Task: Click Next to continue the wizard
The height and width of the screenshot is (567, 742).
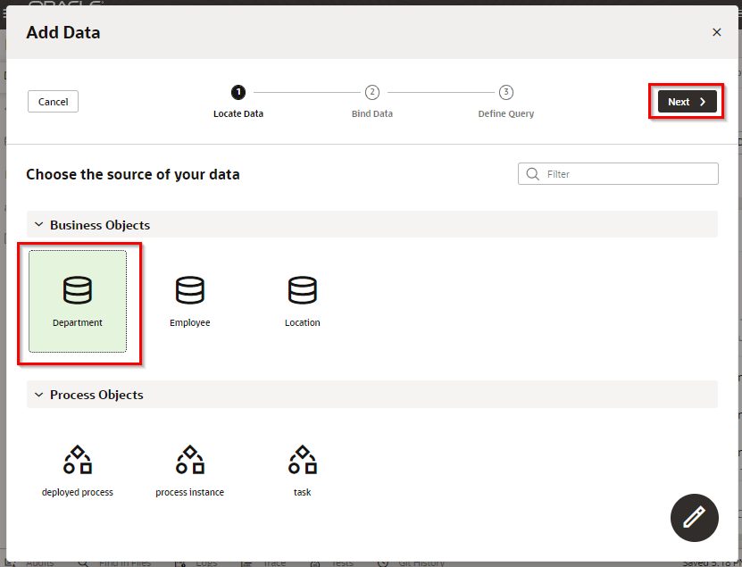Action: 687,102
